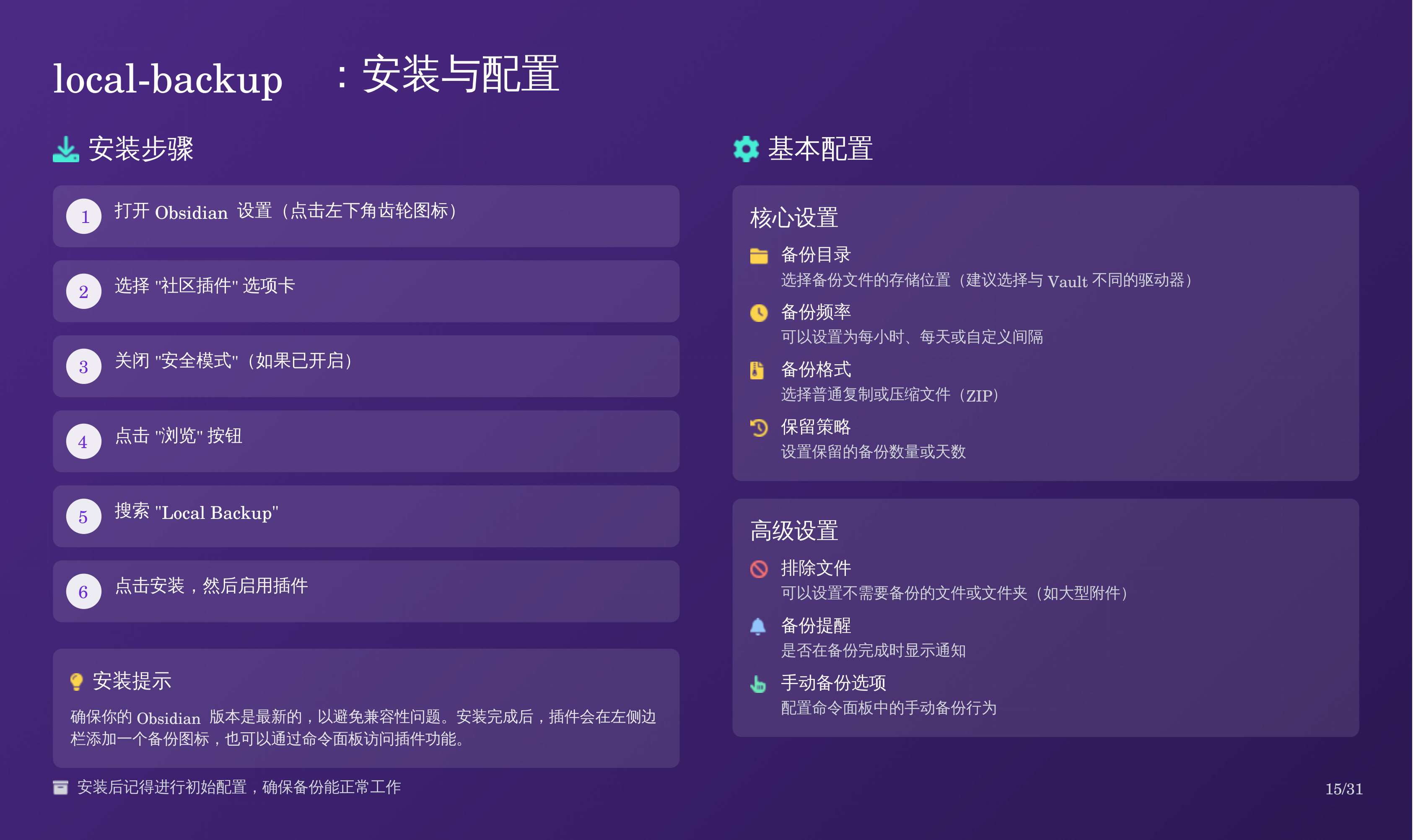Click the download icon beside 安装步骤
Viewport: 1413px width, 840px height.
click(66, 150)
